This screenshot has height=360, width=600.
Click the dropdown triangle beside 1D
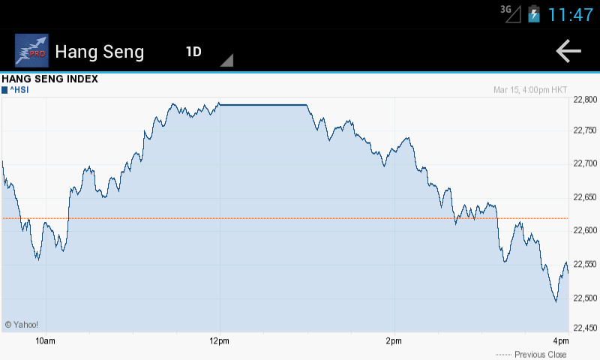pyautogui.click(x=226, y=60)
